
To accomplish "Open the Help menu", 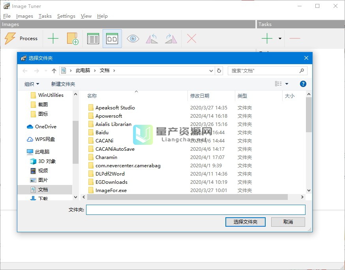I will (102, 16).
